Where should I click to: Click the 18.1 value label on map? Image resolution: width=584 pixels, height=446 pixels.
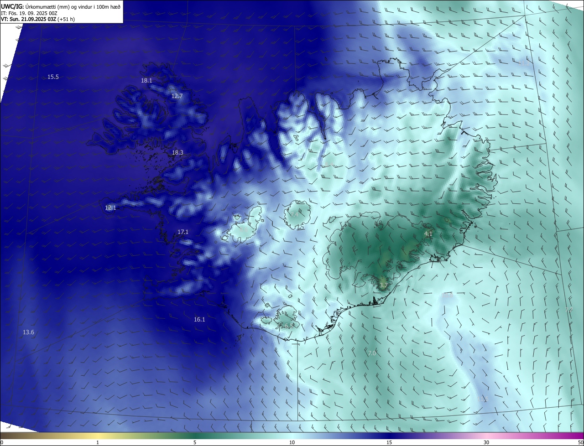click(146, 80)
